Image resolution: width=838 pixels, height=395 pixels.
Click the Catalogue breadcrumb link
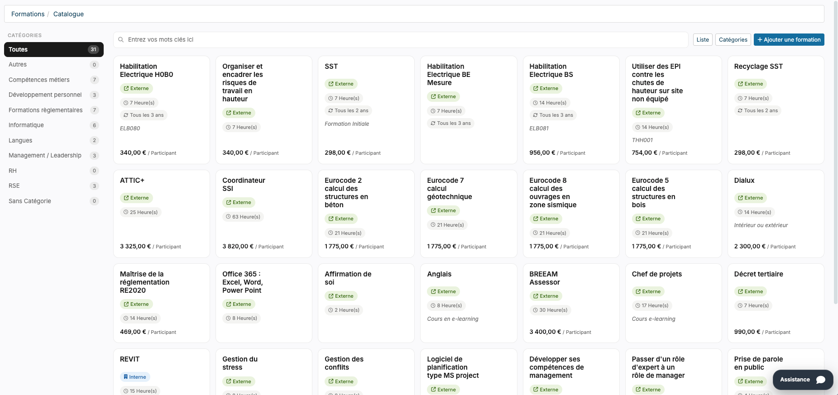(68, 14)
